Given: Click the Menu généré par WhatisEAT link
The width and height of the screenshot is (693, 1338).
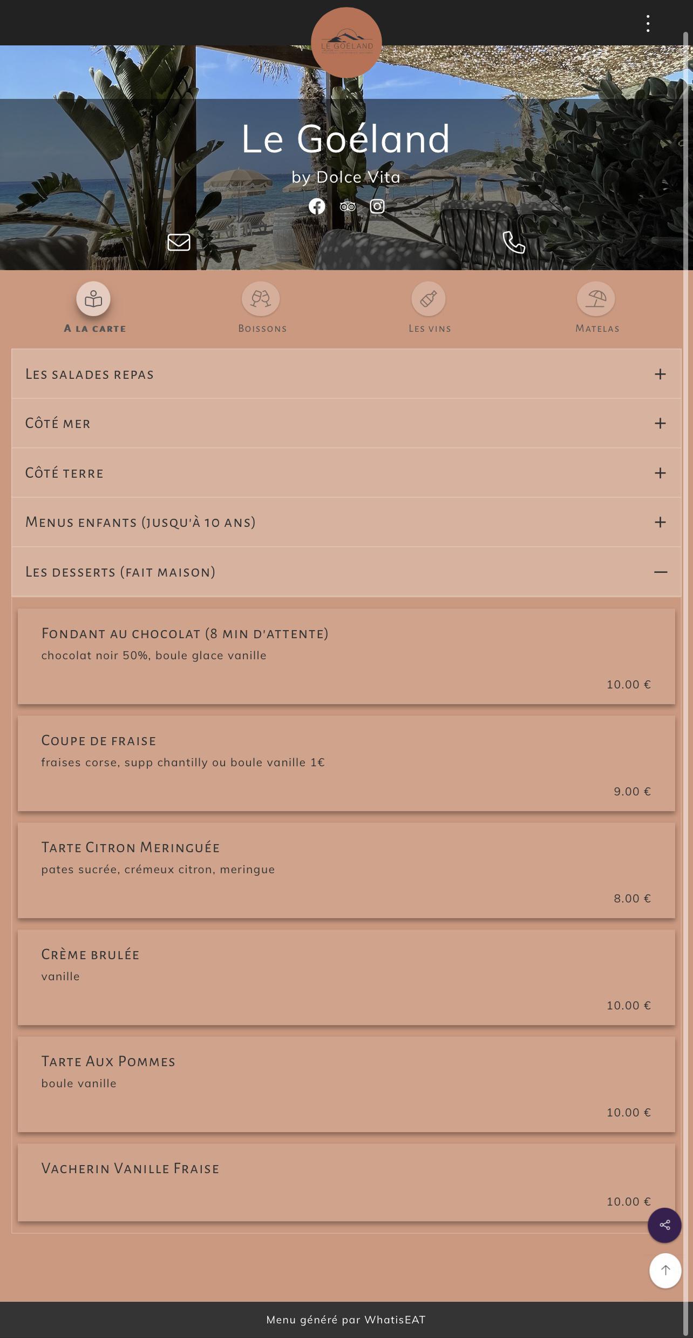Looking at the screenshot, I should point(346,1320).
